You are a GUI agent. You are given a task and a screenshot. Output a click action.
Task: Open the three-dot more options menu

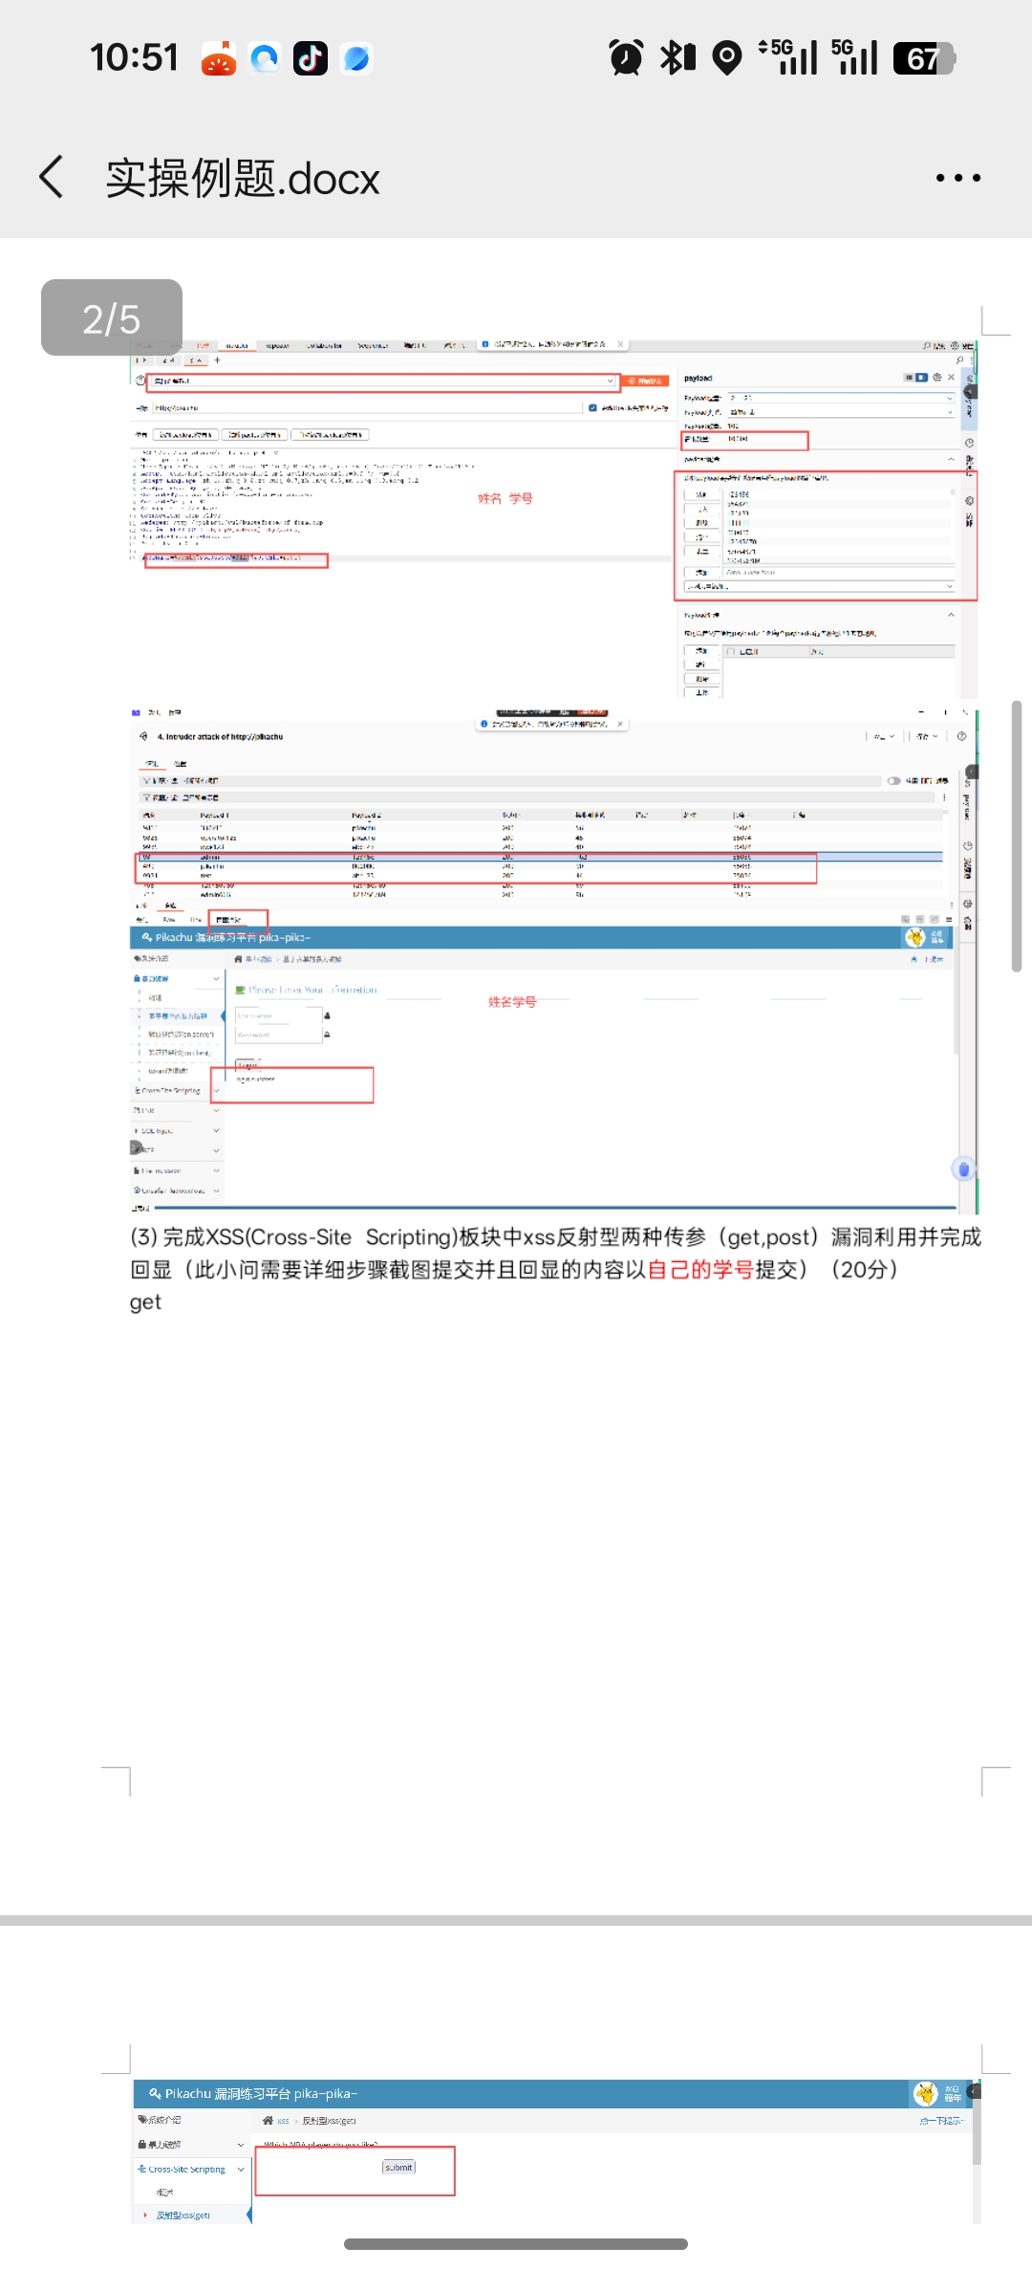[957, 178]
